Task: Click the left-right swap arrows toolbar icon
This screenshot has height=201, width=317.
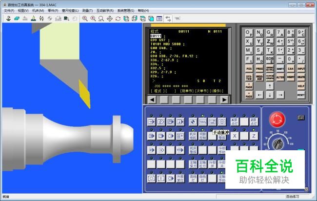Action: [168, 19]
